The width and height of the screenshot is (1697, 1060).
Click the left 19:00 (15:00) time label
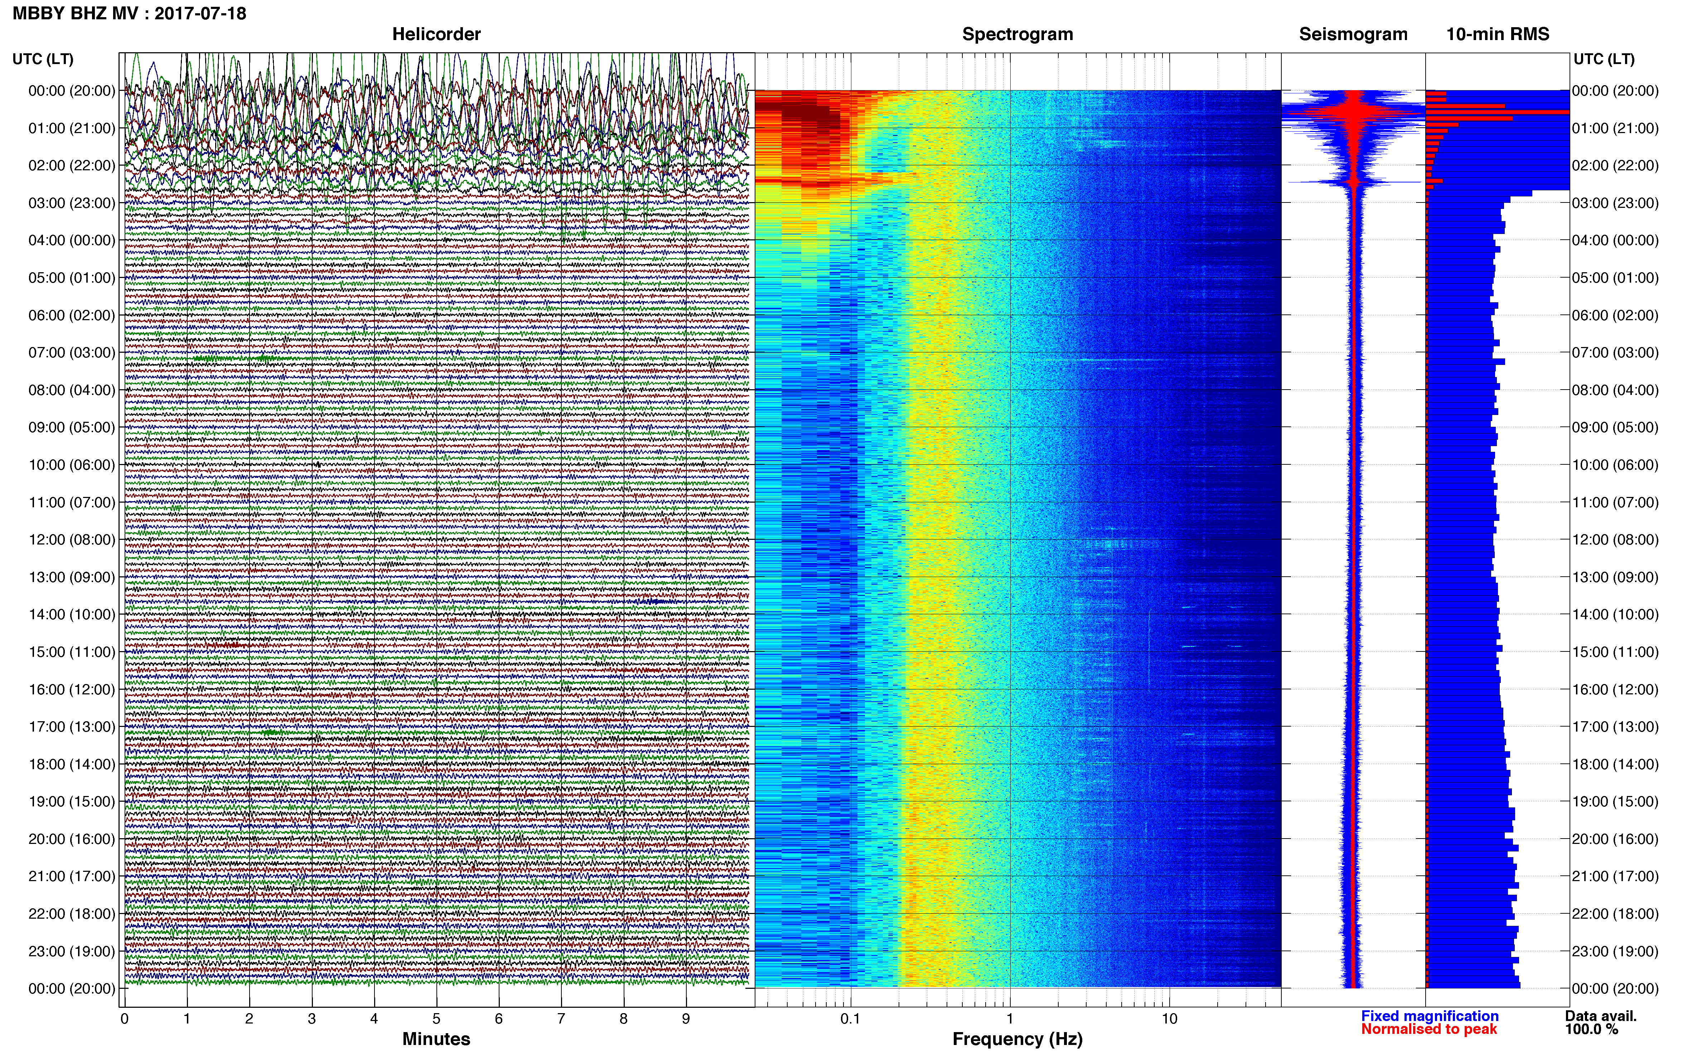72,801
